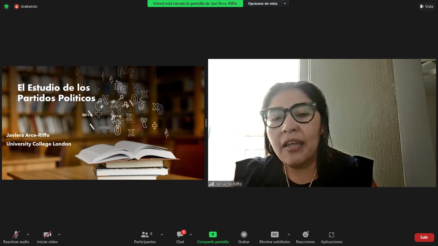Expand subtitle options arrow

tap(289, 234)
